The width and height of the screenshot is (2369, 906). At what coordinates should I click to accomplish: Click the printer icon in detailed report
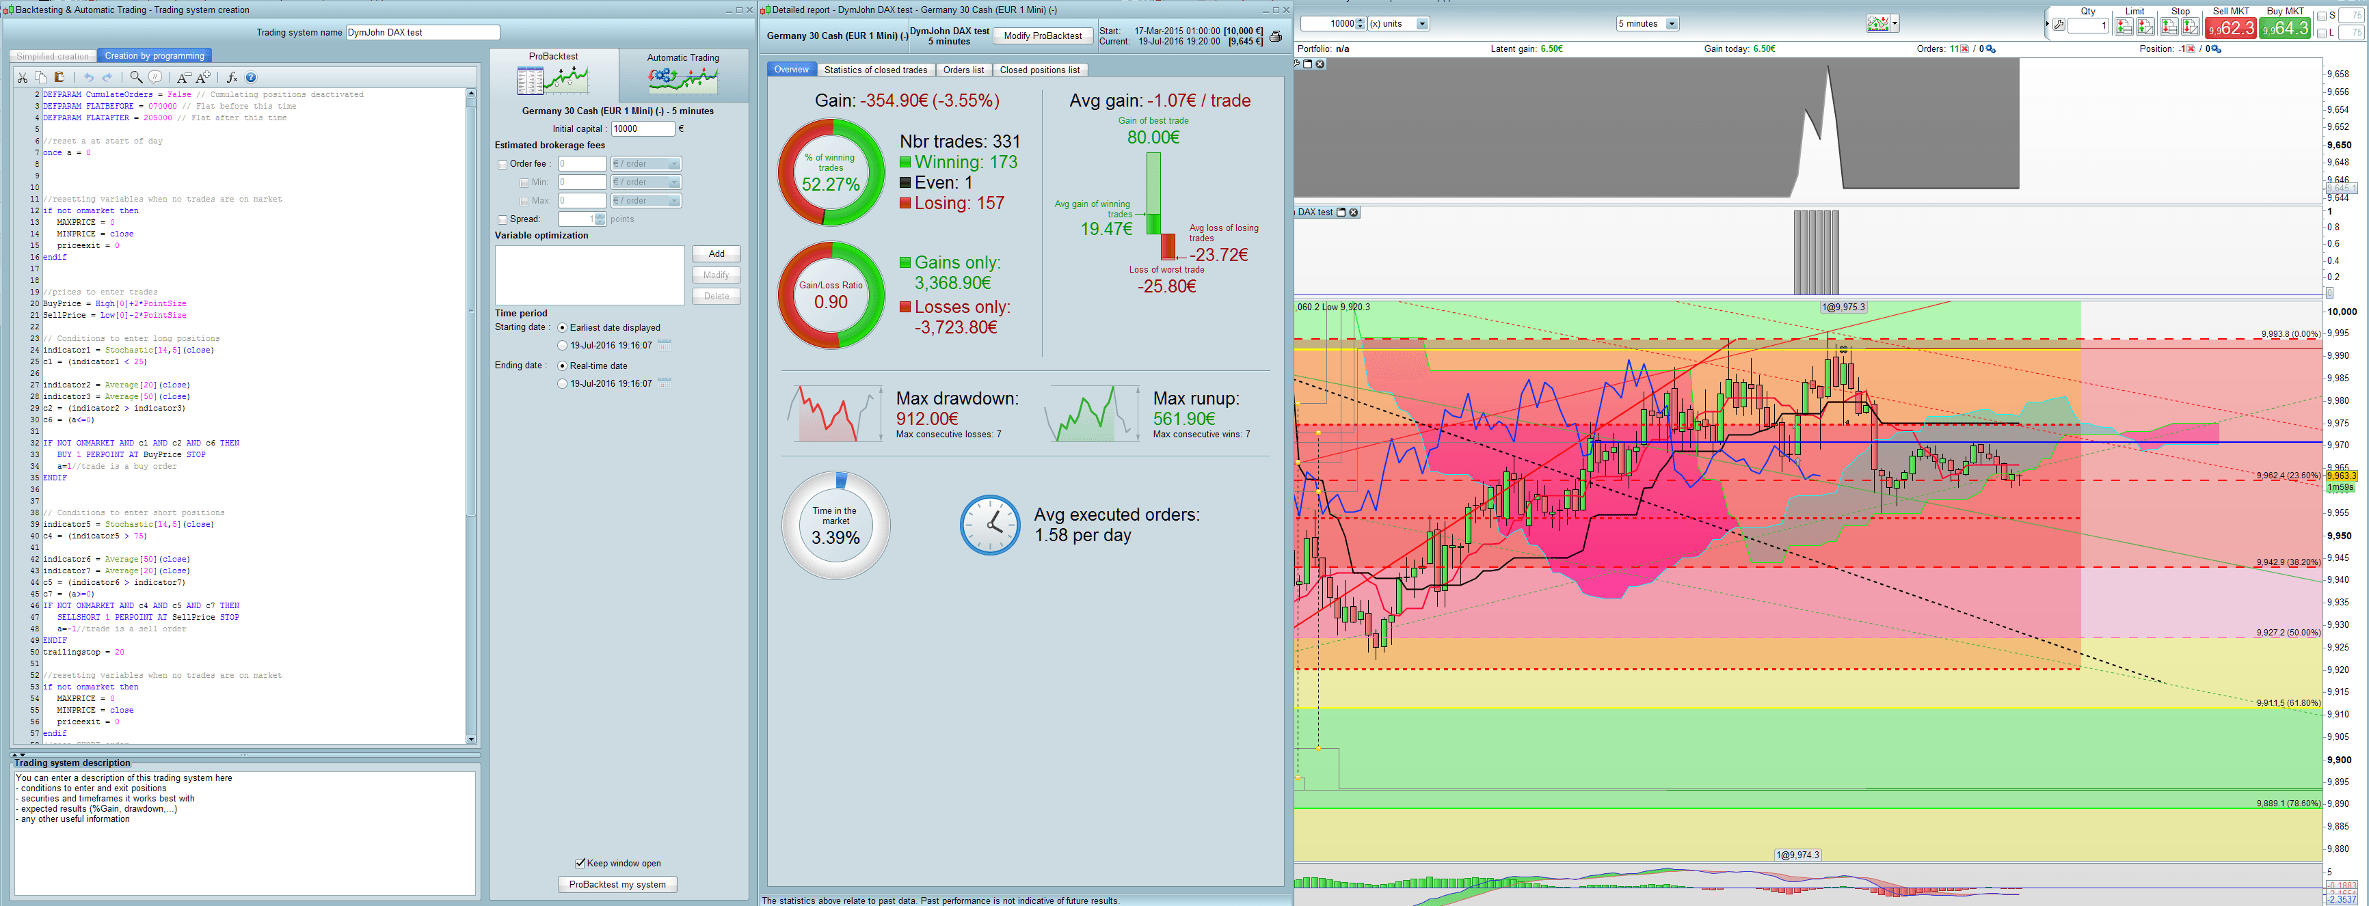pyautogui.click(x=1276, y=37)
